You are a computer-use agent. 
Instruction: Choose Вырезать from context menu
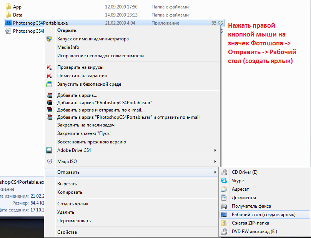click(67, 184)
